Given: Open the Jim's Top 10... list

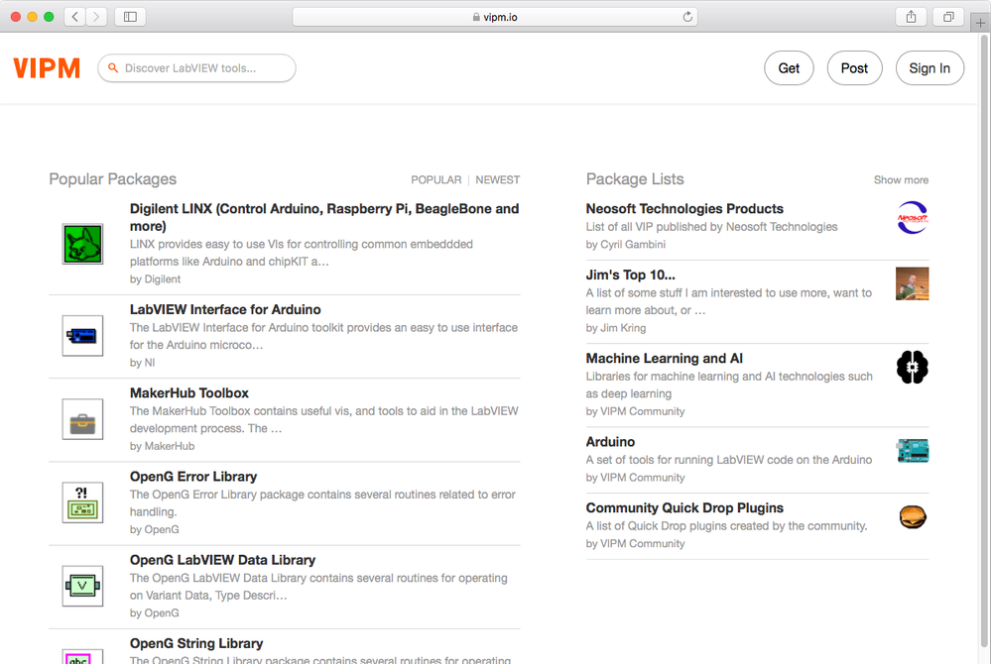Looking at the screenshot, I should pyautogui.click(x=630, y=275).
